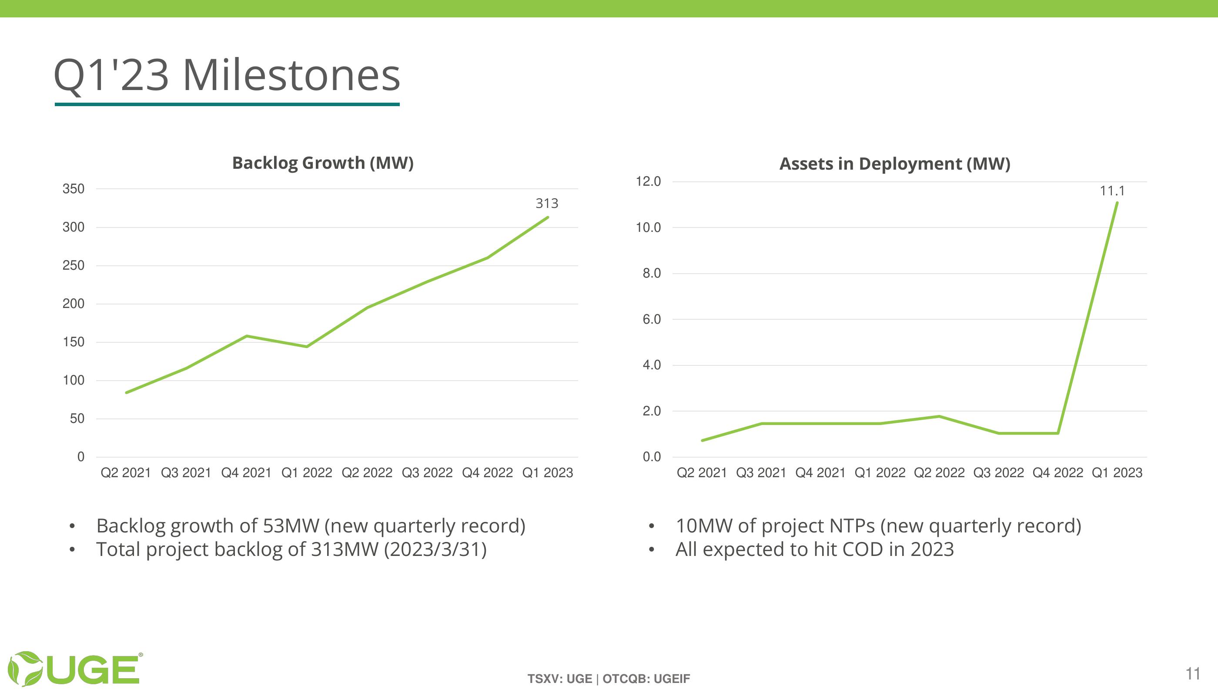Click Q1 2022 on Backlog Growth axis
This screenshot has height=696, width=1218.
[x=306, y=473]
